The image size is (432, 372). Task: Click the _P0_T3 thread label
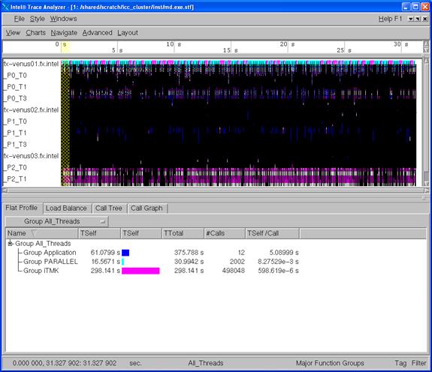point(16,98)
